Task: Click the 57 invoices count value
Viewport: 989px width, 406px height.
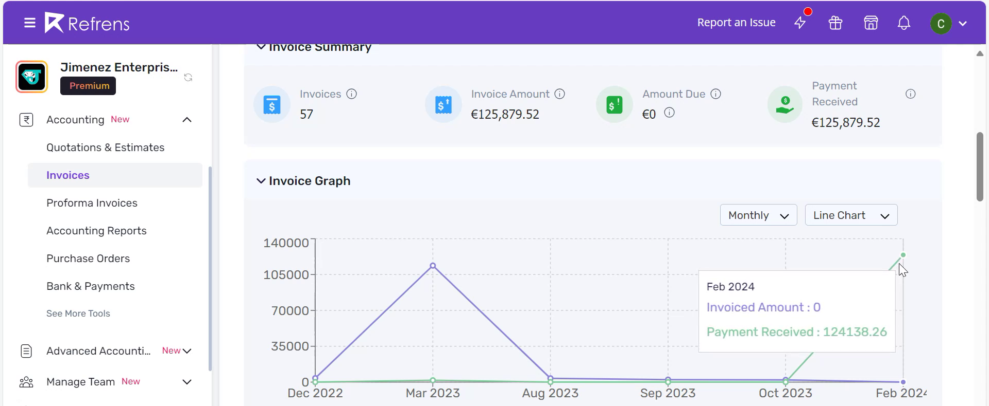Action: (306, 114)
